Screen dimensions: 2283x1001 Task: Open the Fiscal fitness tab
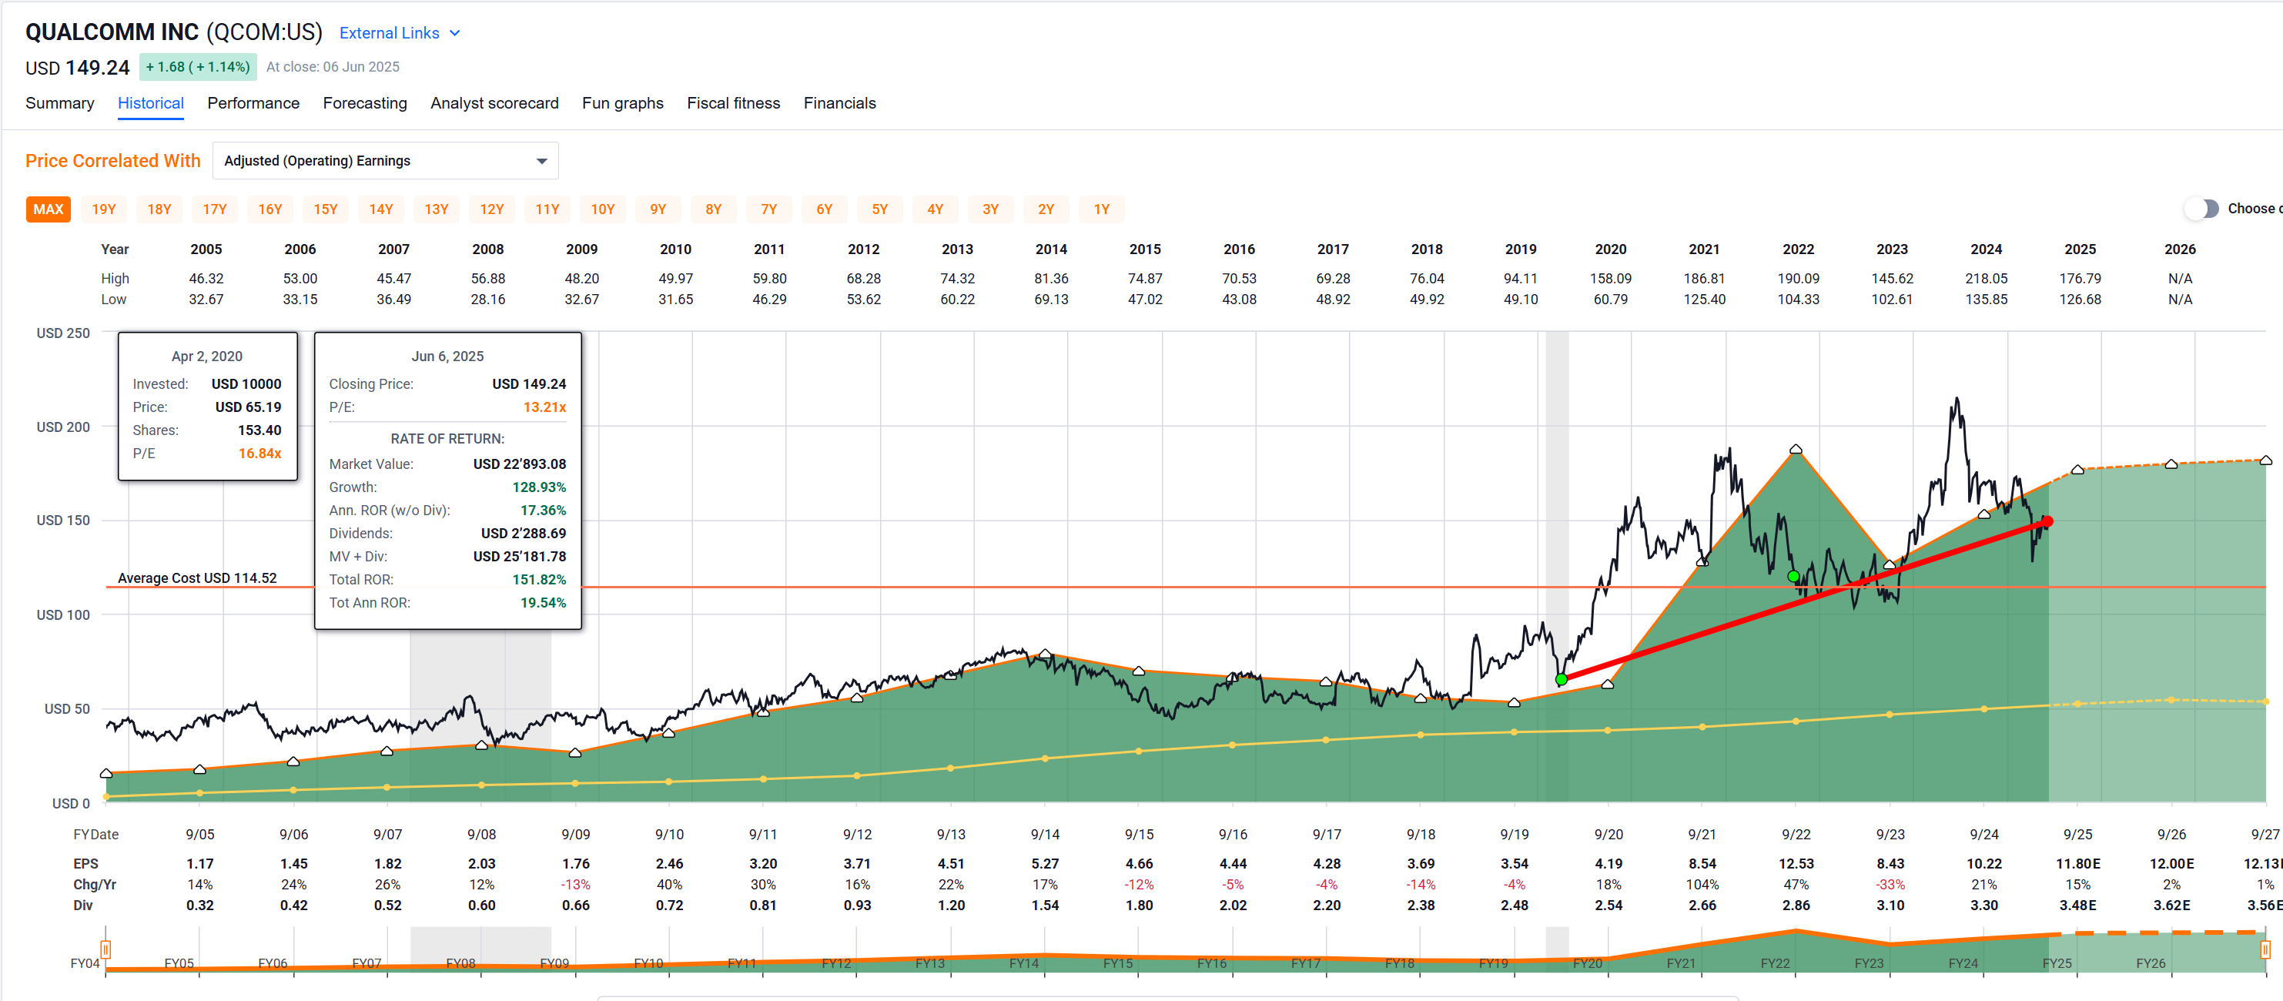click(734, 103)
